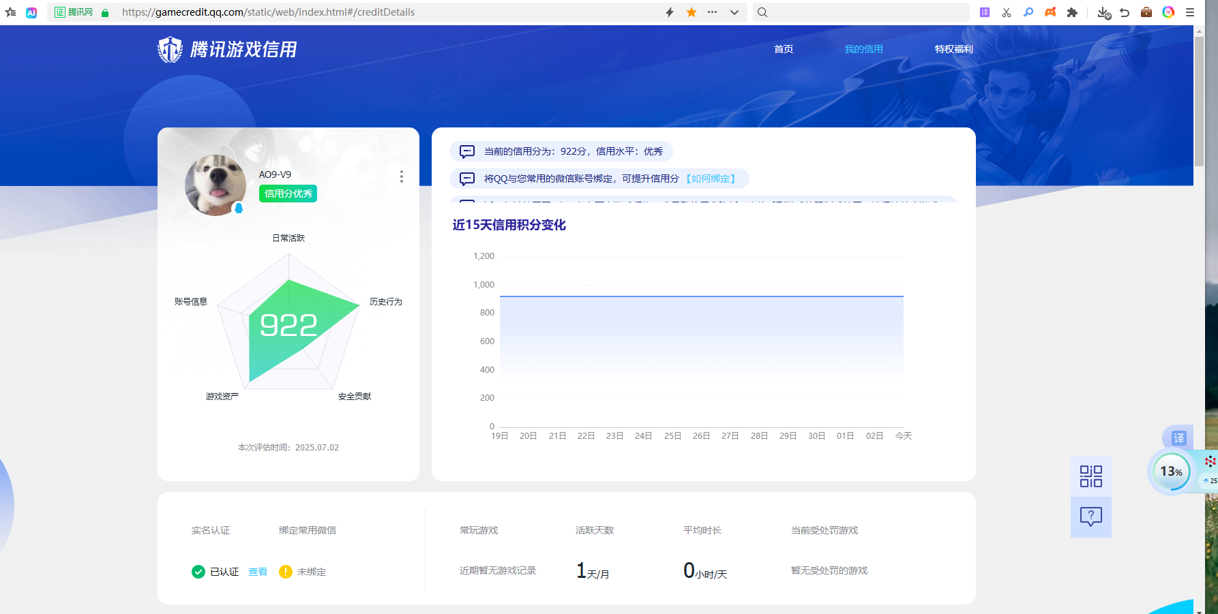Click yellow warning icon beside 未绑定

click(x=286, y=572)
